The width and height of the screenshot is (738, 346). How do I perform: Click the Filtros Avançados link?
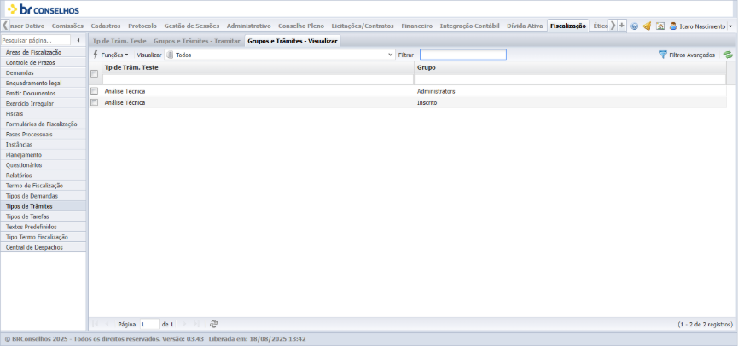(x=692, y=55)
